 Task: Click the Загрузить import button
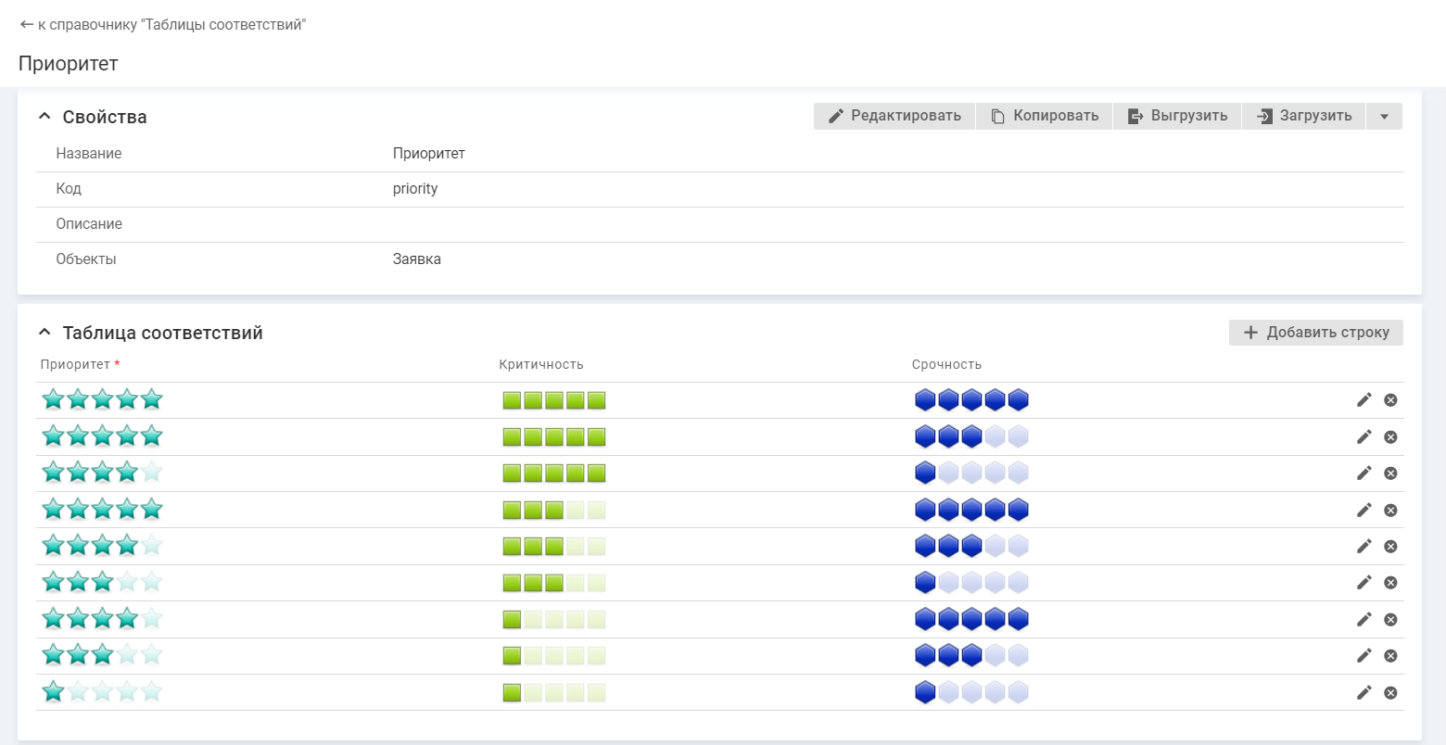pyautogui.click(x=1303, y=116)
